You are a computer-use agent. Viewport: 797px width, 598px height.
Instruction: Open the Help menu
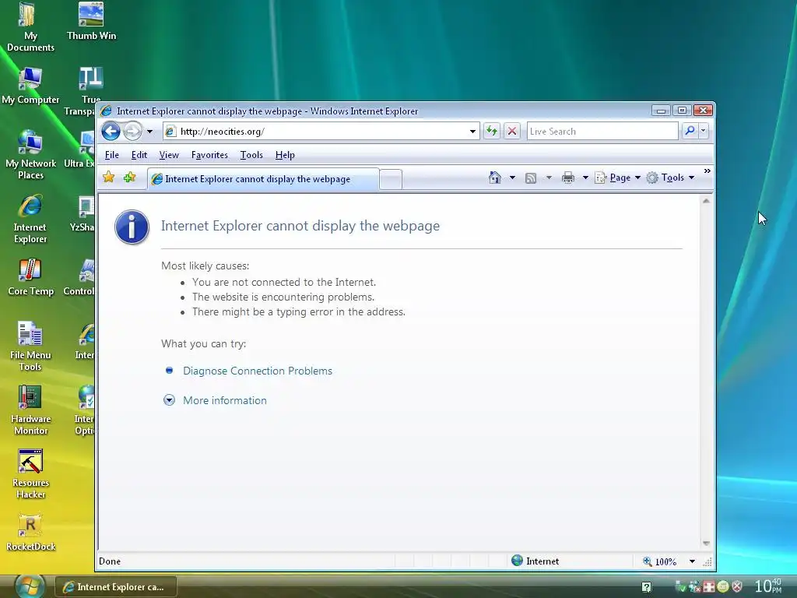click(285, 155)
